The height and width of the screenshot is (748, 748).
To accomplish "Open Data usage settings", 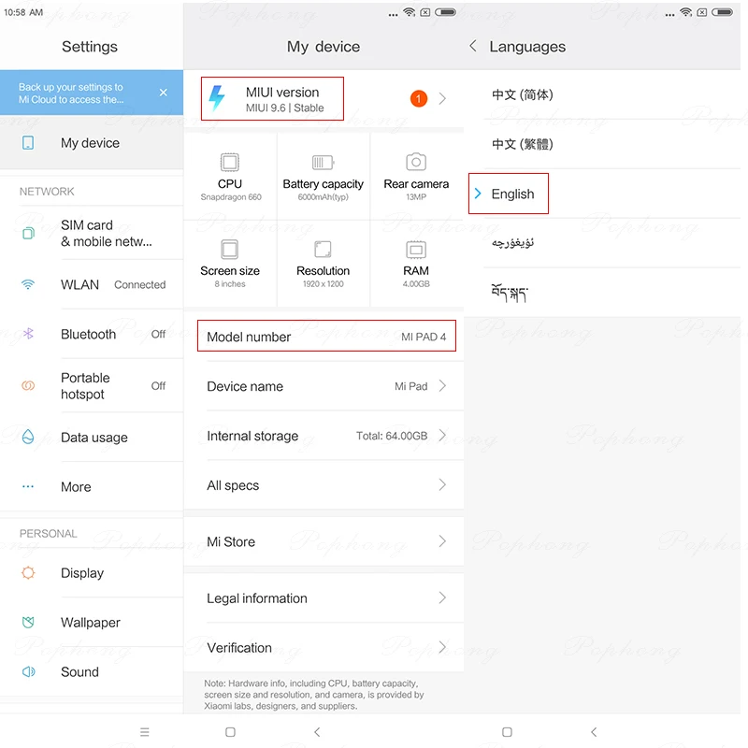I will click(x=92, y=437).
